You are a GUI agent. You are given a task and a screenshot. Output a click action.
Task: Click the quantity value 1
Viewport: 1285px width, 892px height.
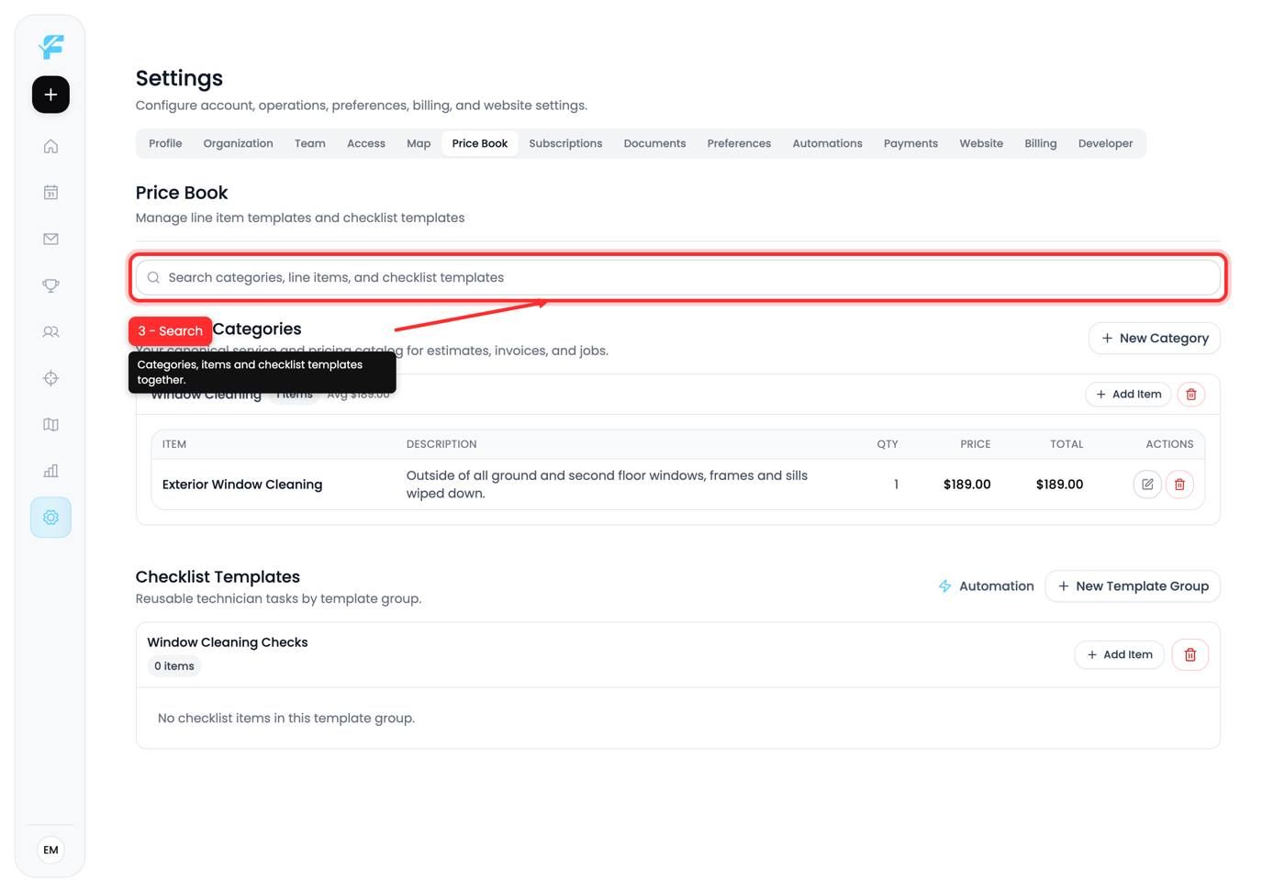pos(896,485)
